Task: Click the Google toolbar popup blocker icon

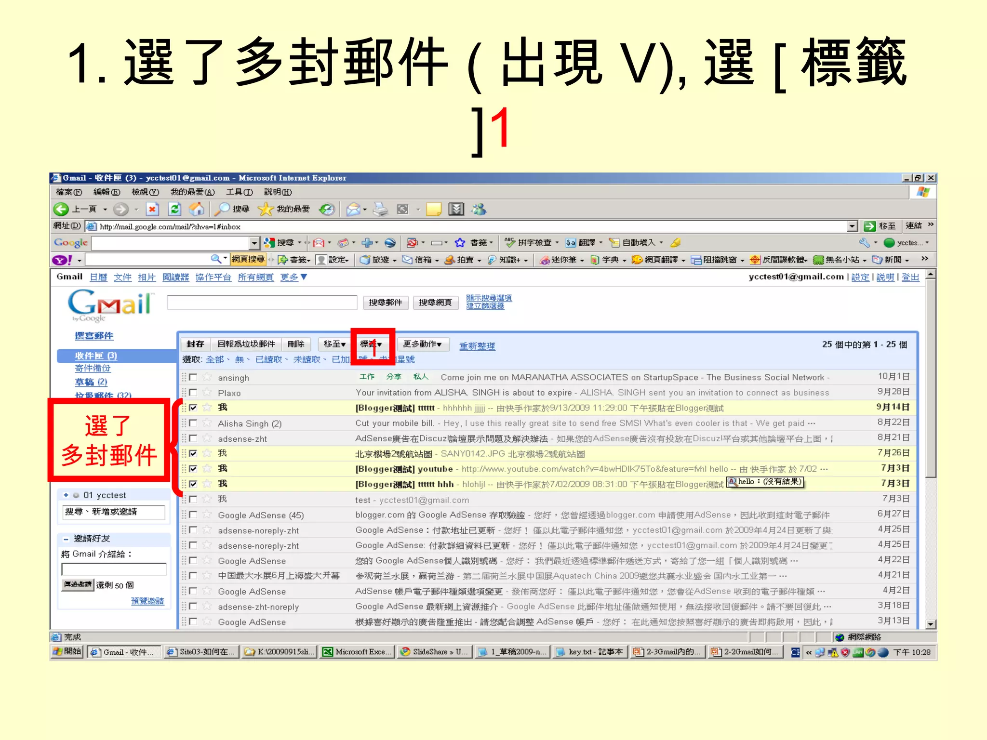Action: pos(413,243)
